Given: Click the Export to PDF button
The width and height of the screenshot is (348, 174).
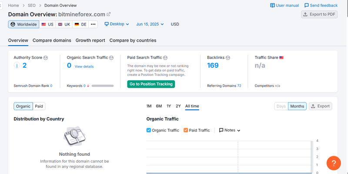Looking at the screenshot, I should tap(319, 14).
